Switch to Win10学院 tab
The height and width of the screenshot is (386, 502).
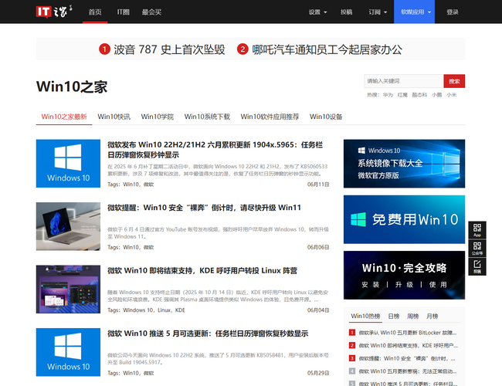pos(158,117)
